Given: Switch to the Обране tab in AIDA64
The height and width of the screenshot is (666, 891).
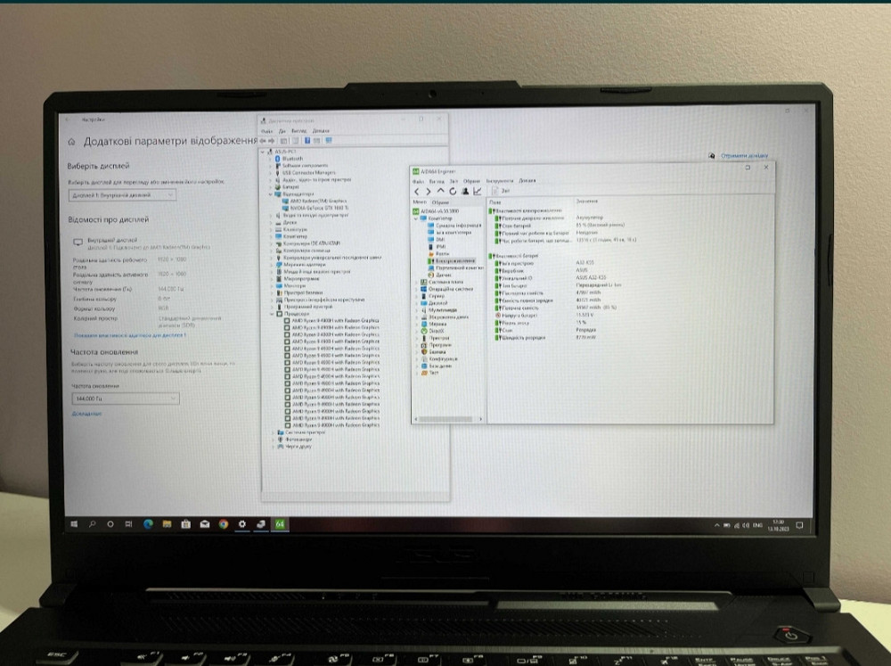Looking at the screenshot, I should pos(440,202).
